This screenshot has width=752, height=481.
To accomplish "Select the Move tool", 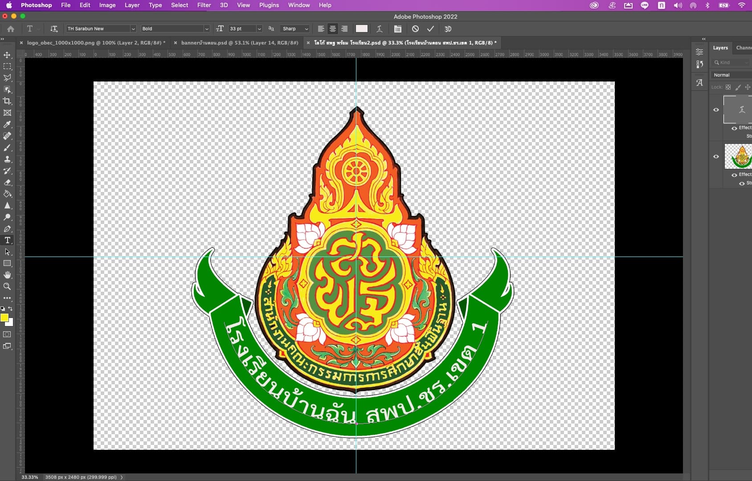I will (7, 55).
